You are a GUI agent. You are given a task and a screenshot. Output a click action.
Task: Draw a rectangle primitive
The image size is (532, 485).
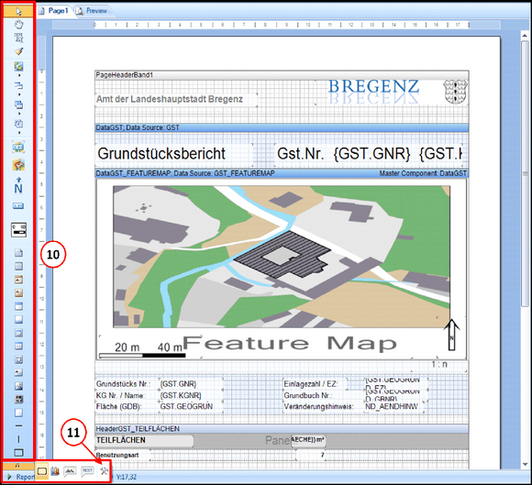(x=18, y=452)
